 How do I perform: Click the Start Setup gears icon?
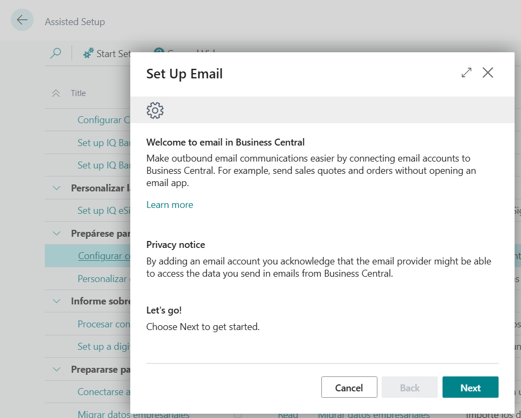click(x=89, y=53)
